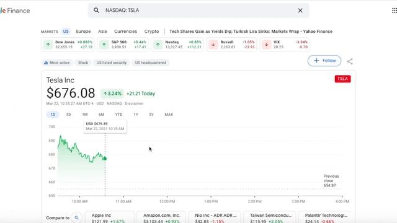Screen dimensions: 397x223
Task: Compare with Nio Inc - ADR card
Action: tap(215, 217)
